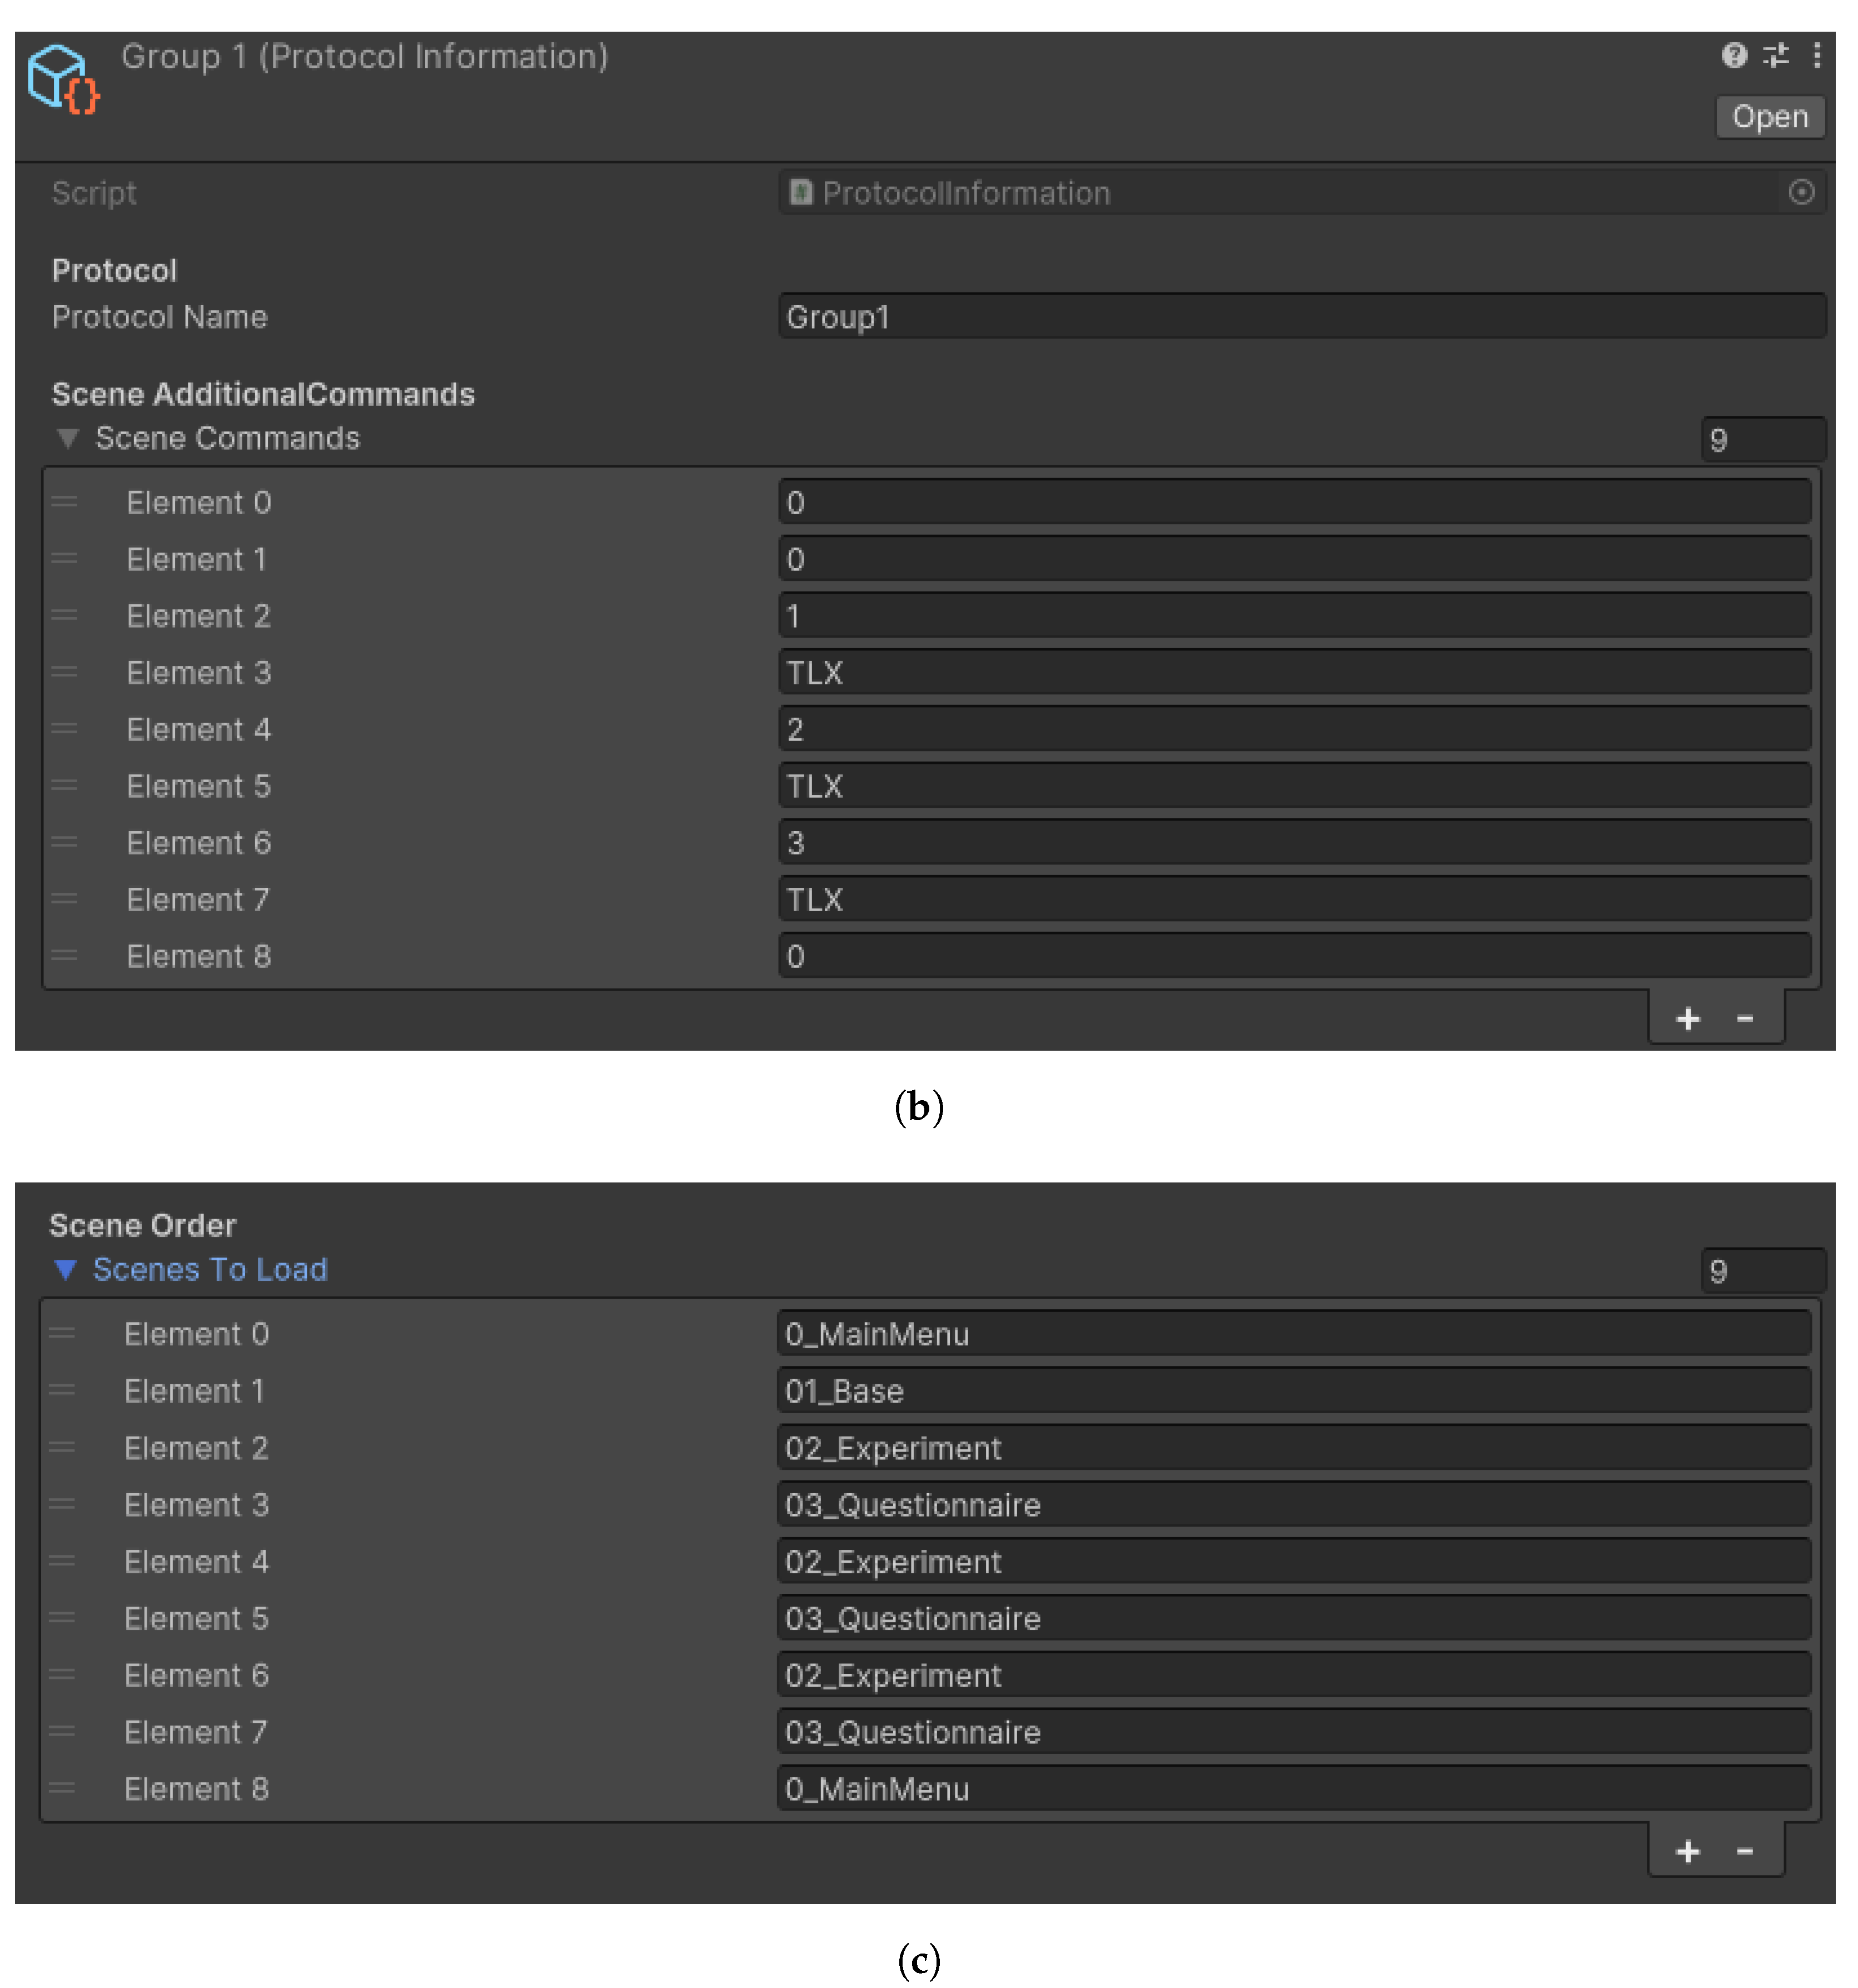Open the preset sliders icon

tap(1776, 55)
